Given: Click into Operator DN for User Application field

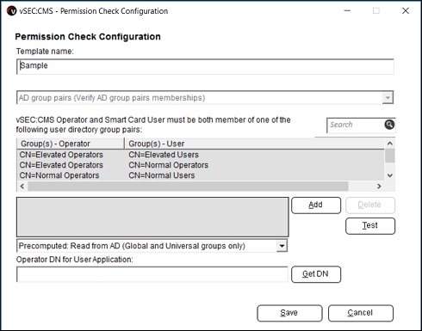Looking at the screenshot, I should click(152, 274).
